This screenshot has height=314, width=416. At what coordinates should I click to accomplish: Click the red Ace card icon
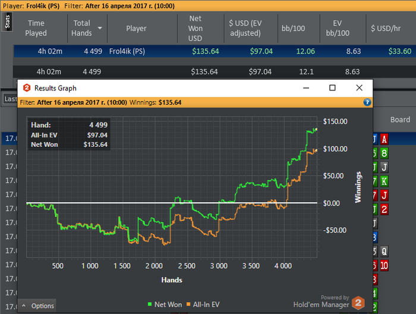(x=384, y=139)
